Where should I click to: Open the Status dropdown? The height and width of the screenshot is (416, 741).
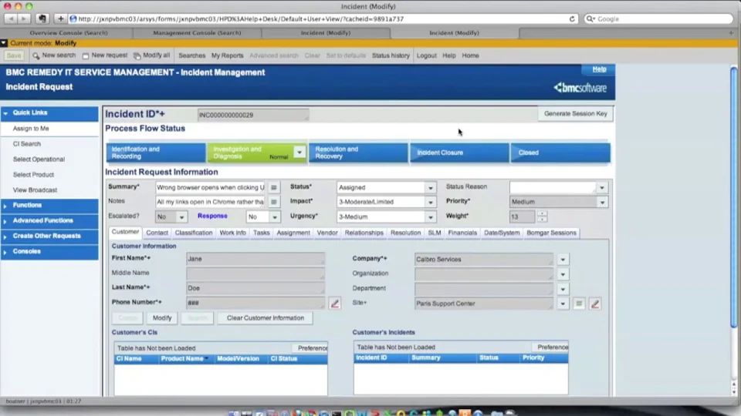[430, 188]
